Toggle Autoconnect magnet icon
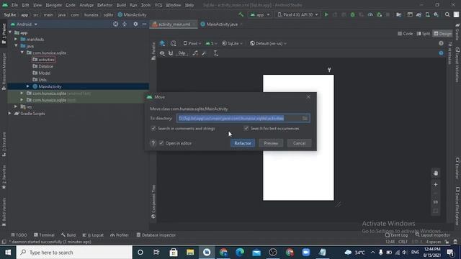This screenshot has width=461, height=259. (x=171, y=53)
